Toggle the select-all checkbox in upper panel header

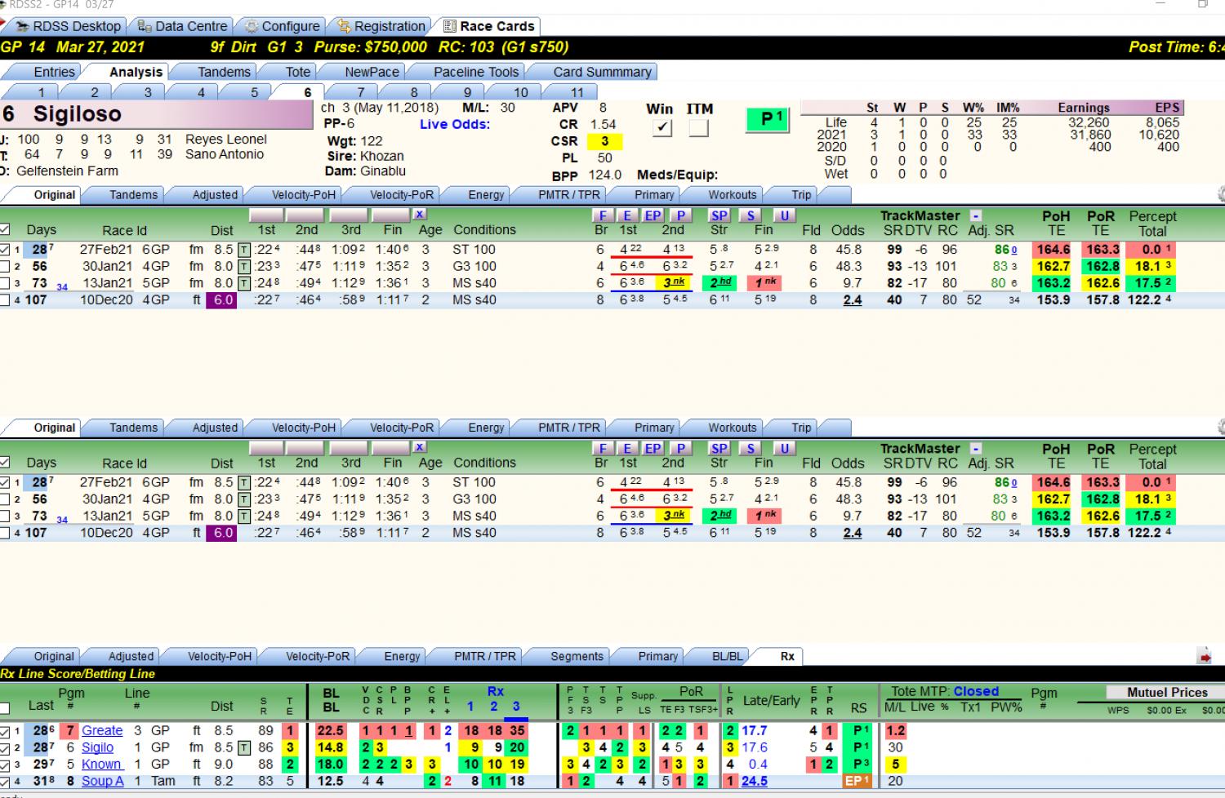(x=5, y=230)
